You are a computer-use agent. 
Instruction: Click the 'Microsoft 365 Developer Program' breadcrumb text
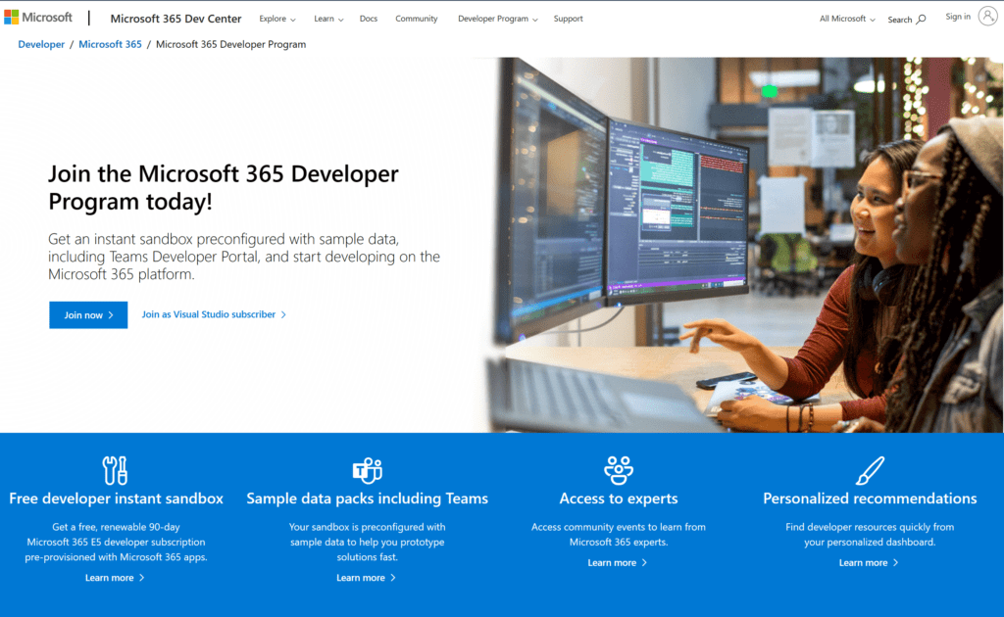[x=230, y=44]
